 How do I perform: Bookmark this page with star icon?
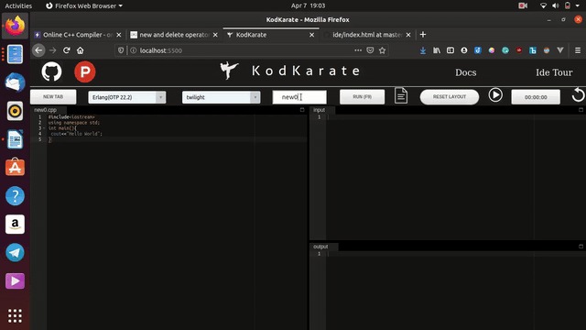[x=382, y=50]
